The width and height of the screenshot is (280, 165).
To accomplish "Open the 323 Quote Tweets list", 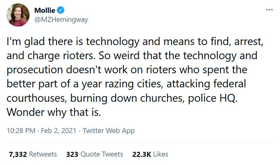I will pos(95,154).
